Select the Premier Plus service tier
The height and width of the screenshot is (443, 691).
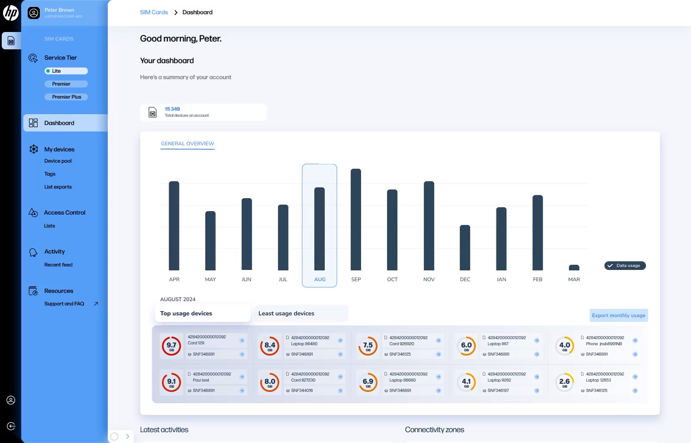pos(66,97)
